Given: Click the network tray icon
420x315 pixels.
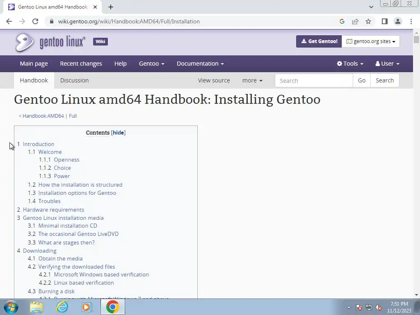Looking at the screenshot, I should (x=369, y=307).
